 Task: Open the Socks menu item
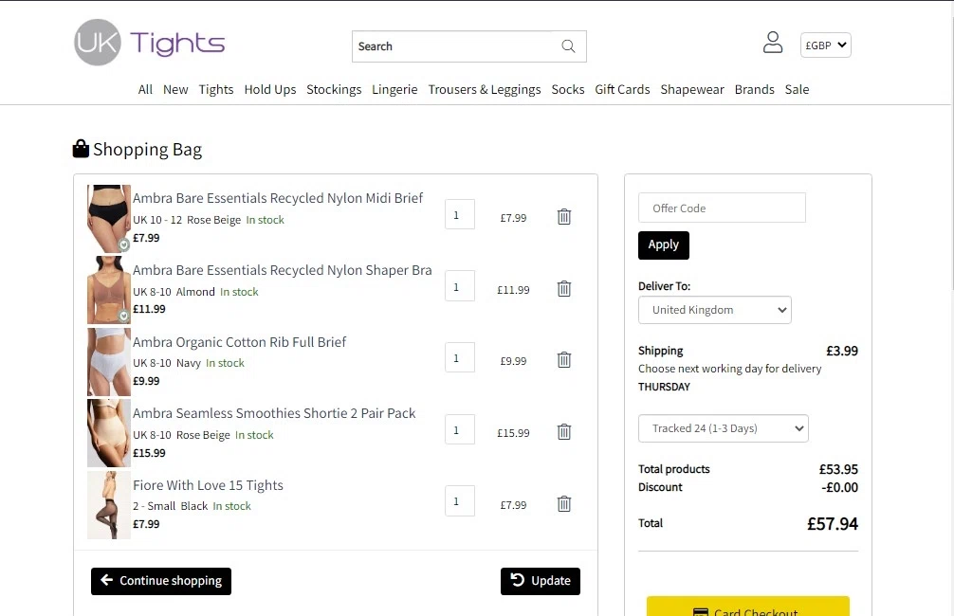568,89
